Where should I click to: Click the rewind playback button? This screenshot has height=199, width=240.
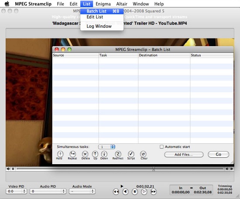point(116,192)
